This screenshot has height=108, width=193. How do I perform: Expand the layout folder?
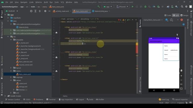tap(11, 68)
